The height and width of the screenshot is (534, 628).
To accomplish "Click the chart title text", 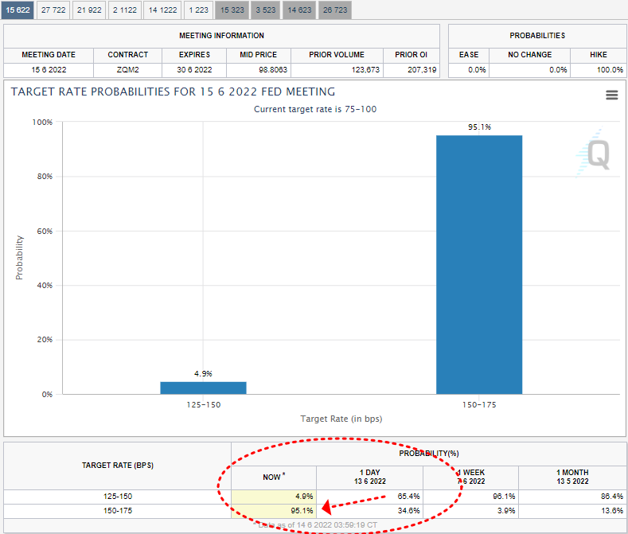I will click(x=173, y=92).
